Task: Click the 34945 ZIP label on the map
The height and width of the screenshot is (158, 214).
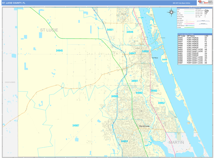Action: coord(59,51)
